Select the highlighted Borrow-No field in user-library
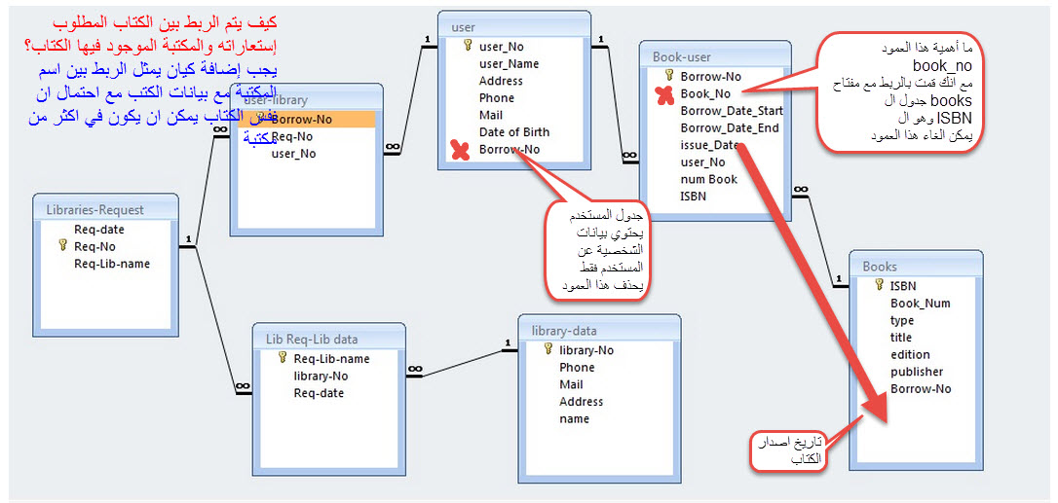The width and height of the screenshot is (1058, 503). tap(306, 120)
